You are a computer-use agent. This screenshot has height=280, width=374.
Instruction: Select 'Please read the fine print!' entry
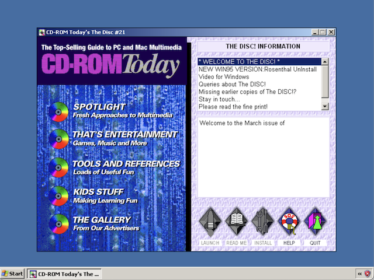tap(259, 107)
